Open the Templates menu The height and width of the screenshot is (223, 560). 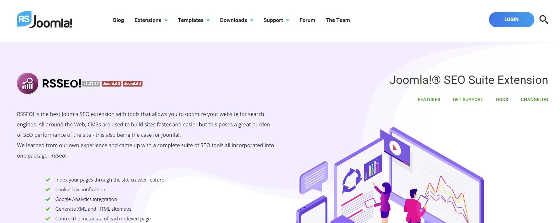click(x=191, y=20)
